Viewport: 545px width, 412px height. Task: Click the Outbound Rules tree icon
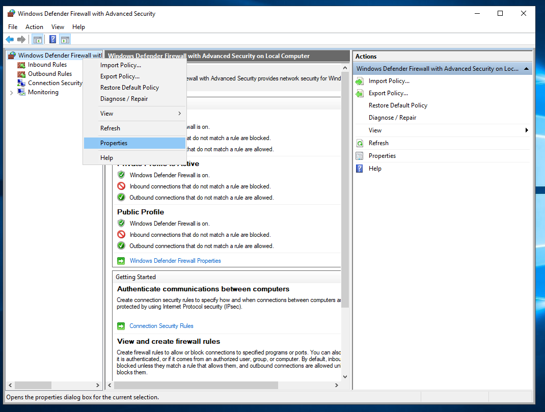(x=21, y=74)
